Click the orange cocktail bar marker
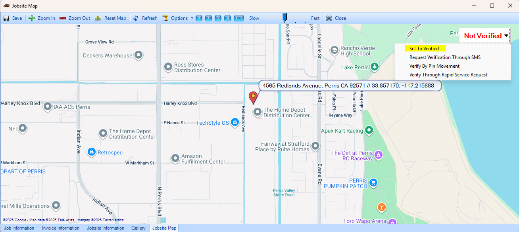 click(x=381, y=207)
